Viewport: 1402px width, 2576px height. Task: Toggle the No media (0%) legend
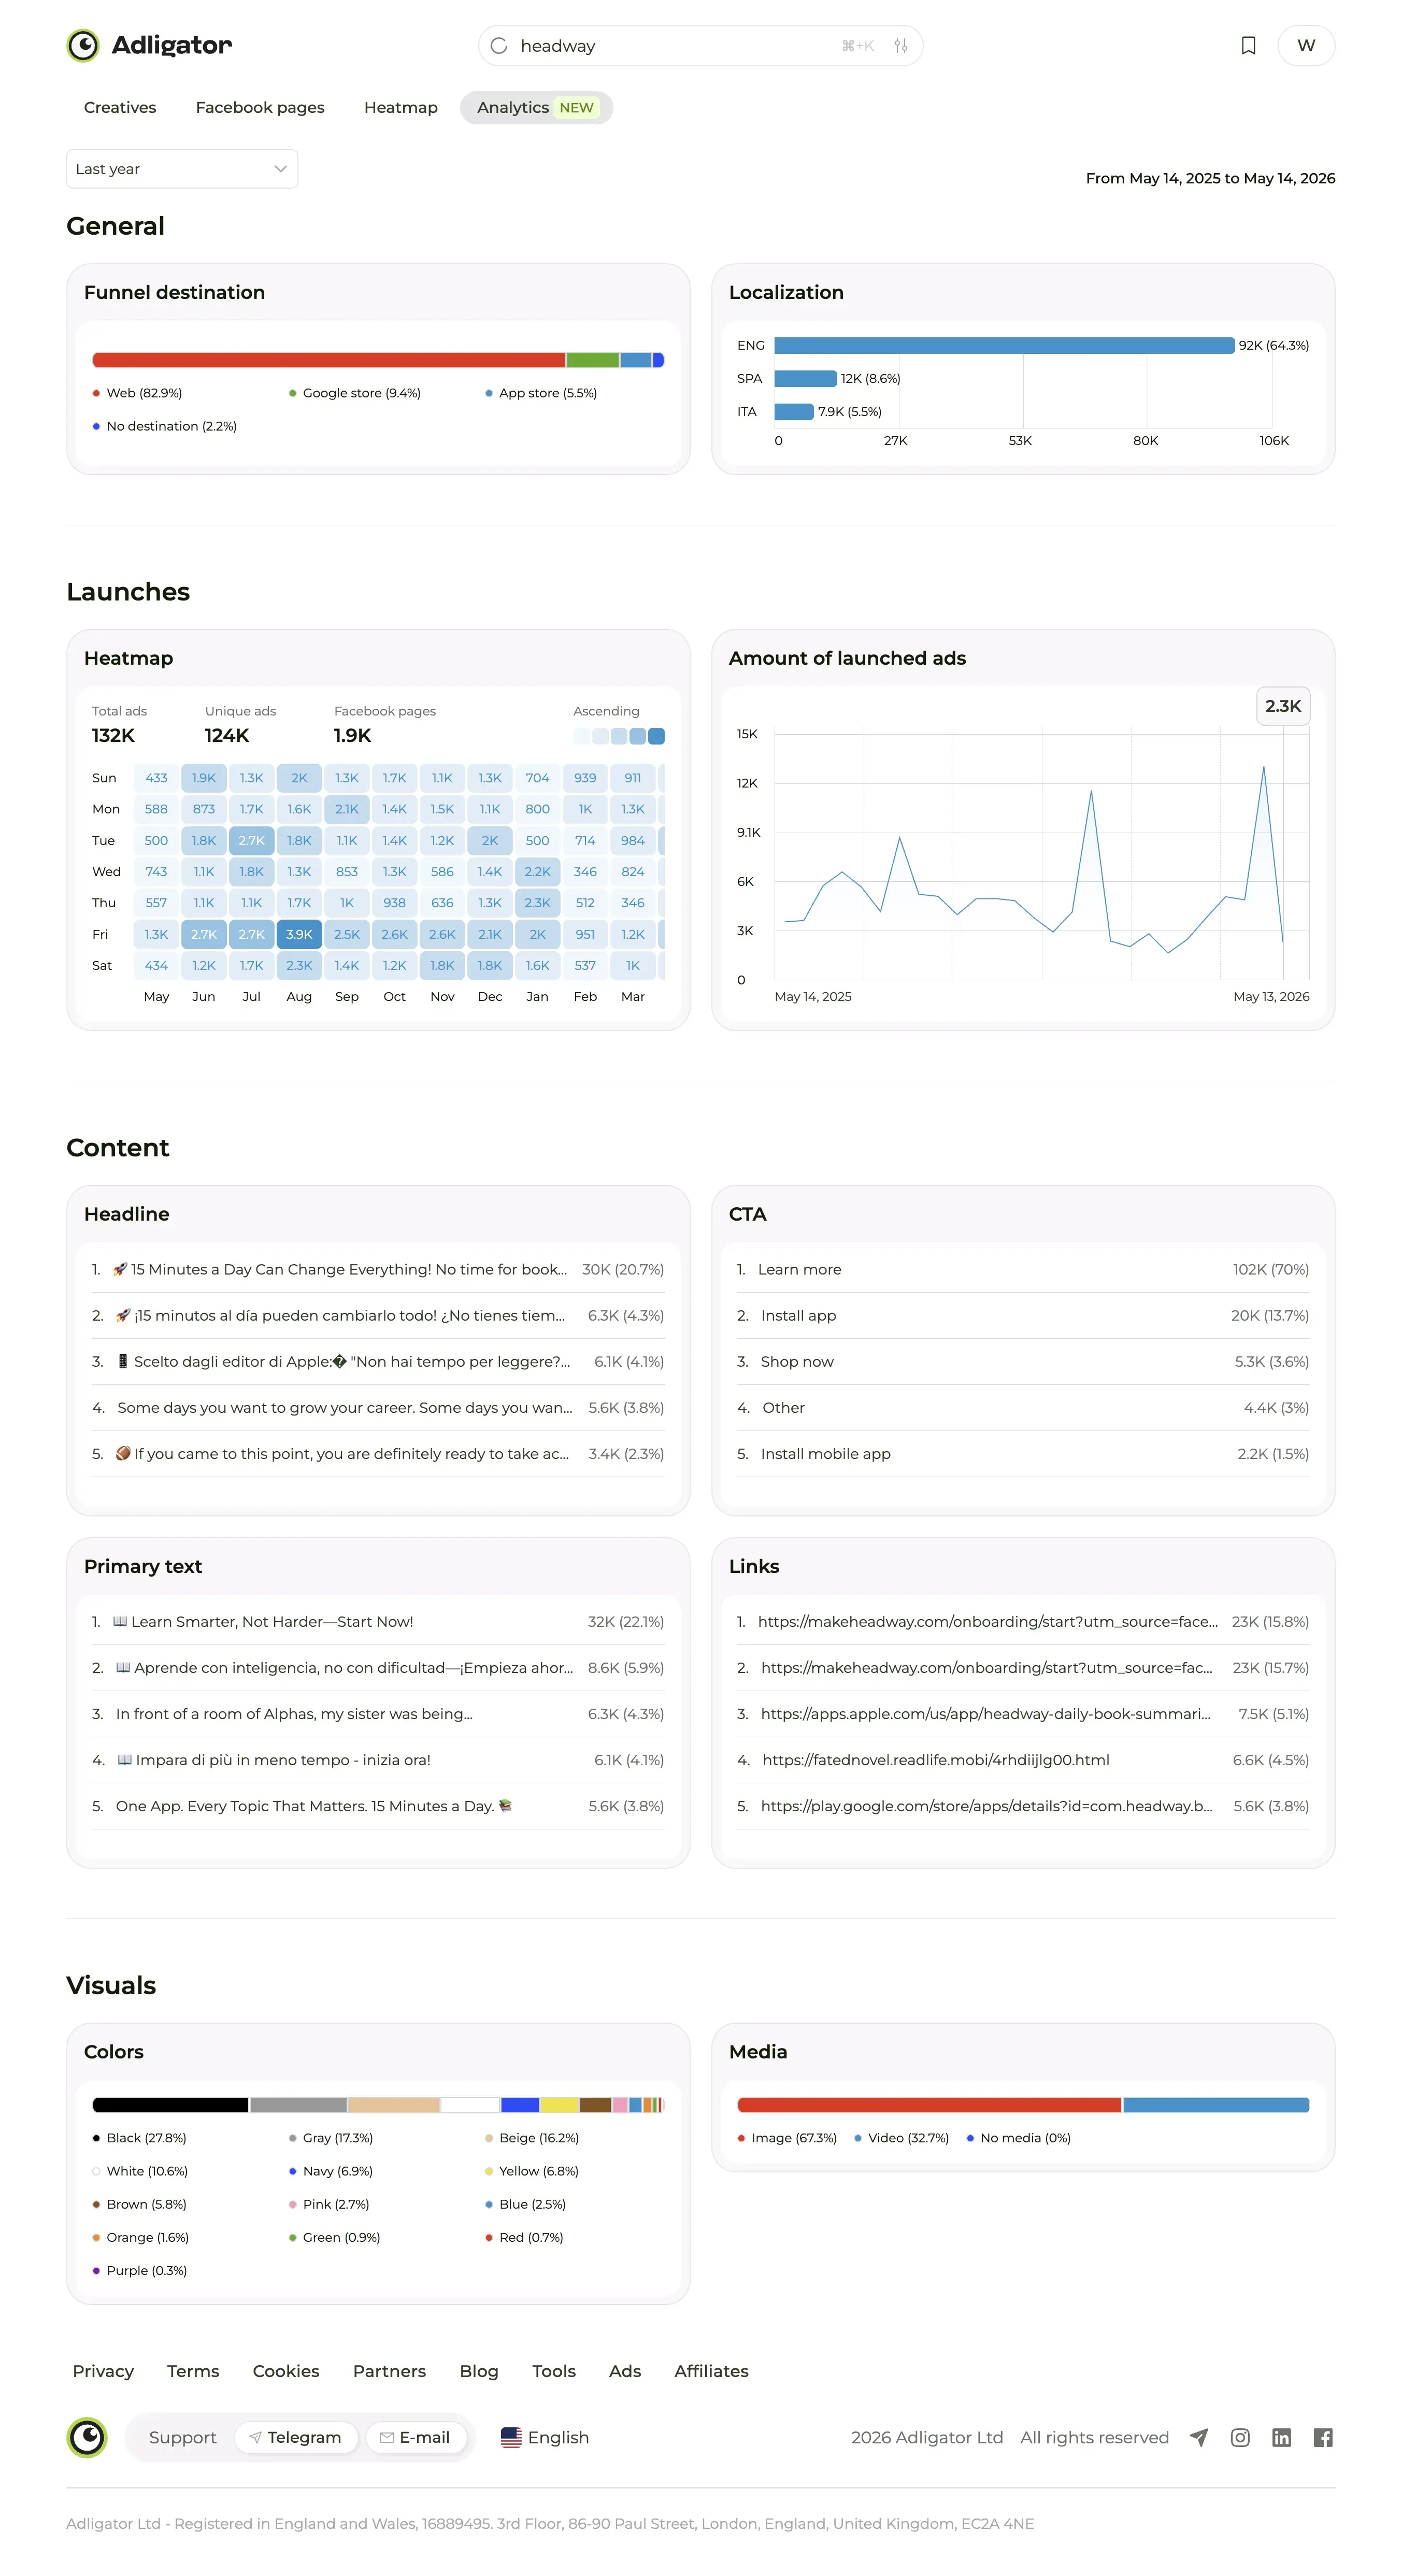coord(1018,2138)
